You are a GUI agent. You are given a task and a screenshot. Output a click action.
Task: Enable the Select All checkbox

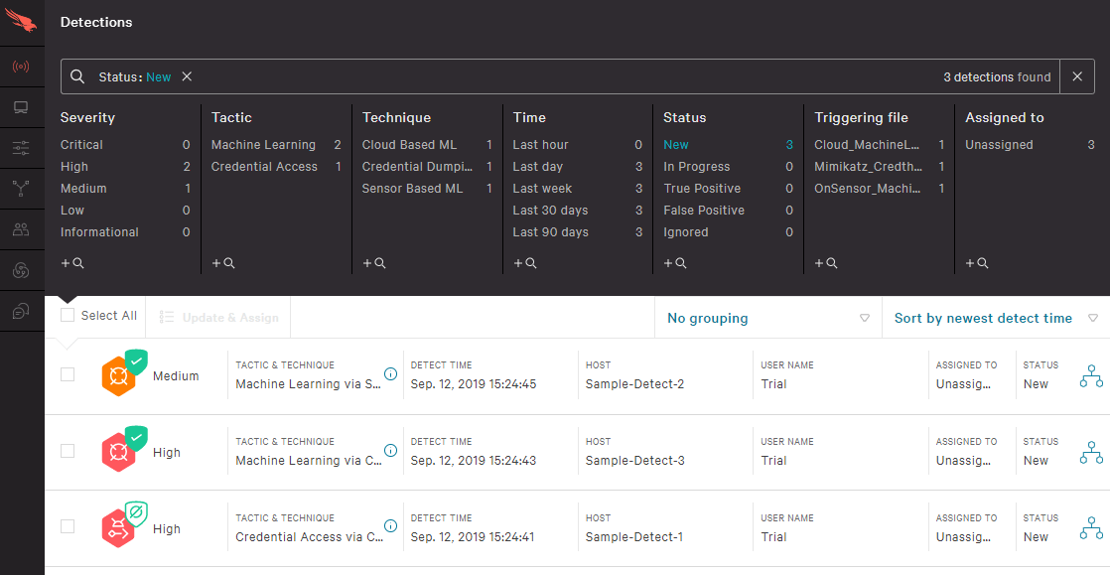pos(67,315)
